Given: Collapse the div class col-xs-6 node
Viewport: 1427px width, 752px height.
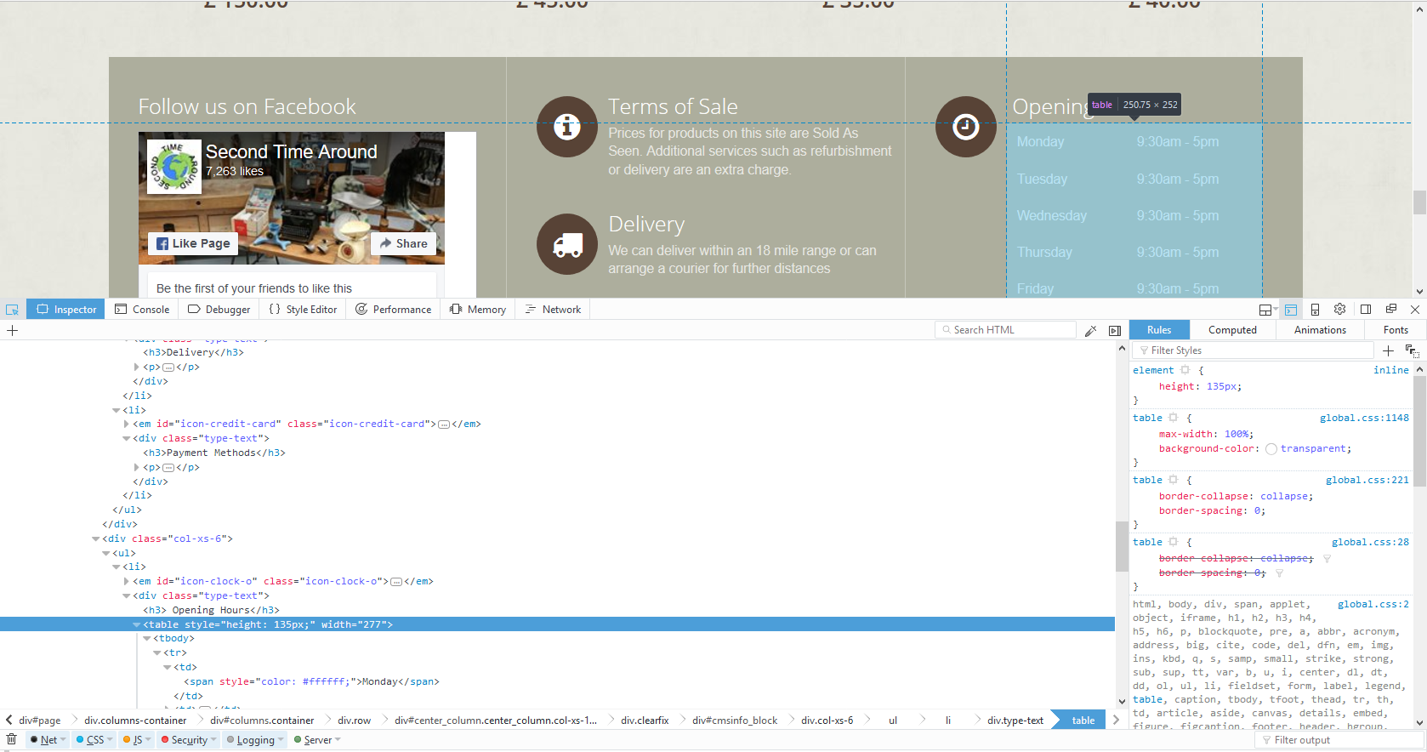Looking at the screenshot, I should click(x=96, y=538).
